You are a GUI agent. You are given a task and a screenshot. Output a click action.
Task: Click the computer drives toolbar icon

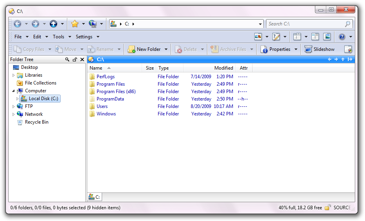click(93, 24)
